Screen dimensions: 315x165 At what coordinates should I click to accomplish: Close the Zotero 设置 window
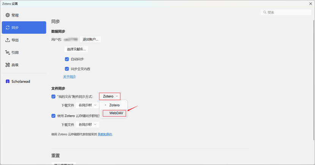pyautogui.click(x=310, y=4)
